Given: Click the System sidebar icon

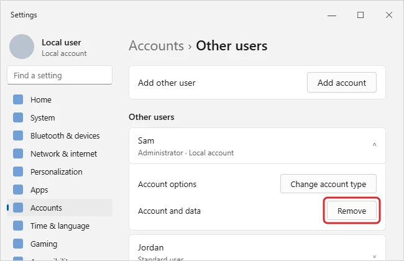Looking at the screenshot, I should click(18, 117).
